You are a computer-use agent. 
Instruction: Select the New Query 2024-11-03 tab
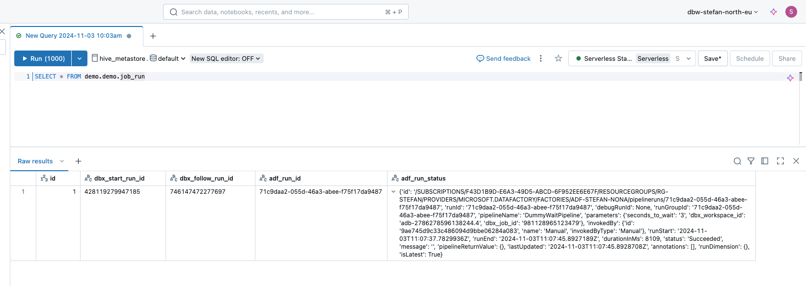click(74, 36)
